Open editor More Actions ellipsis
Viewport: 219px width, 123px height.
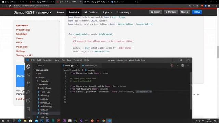(x=188, y=65)
